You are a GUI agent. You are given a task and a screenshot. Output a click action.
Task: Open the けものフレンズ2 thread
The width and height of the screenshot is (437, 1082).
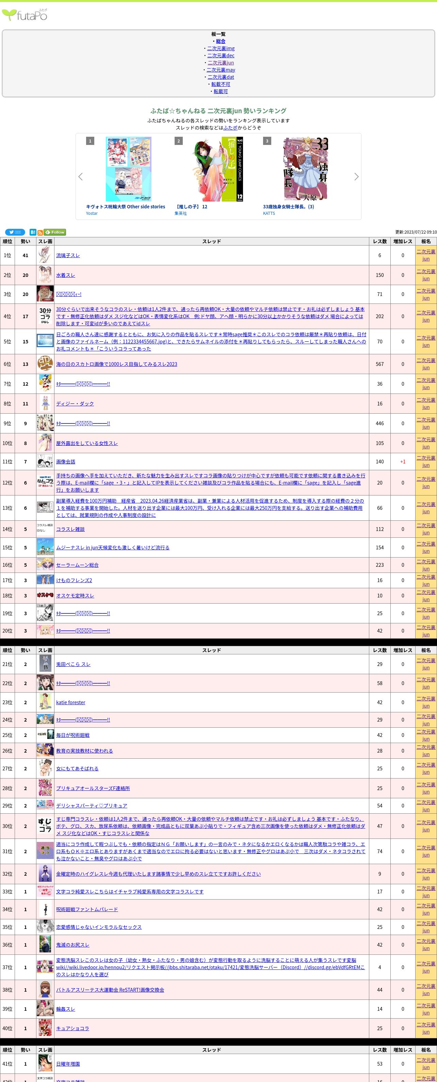point(74,580)
